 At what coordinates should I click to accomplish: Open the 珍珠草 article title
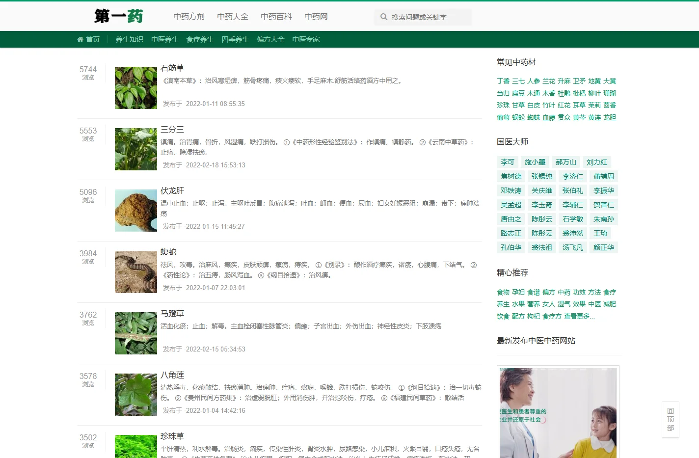172,436
